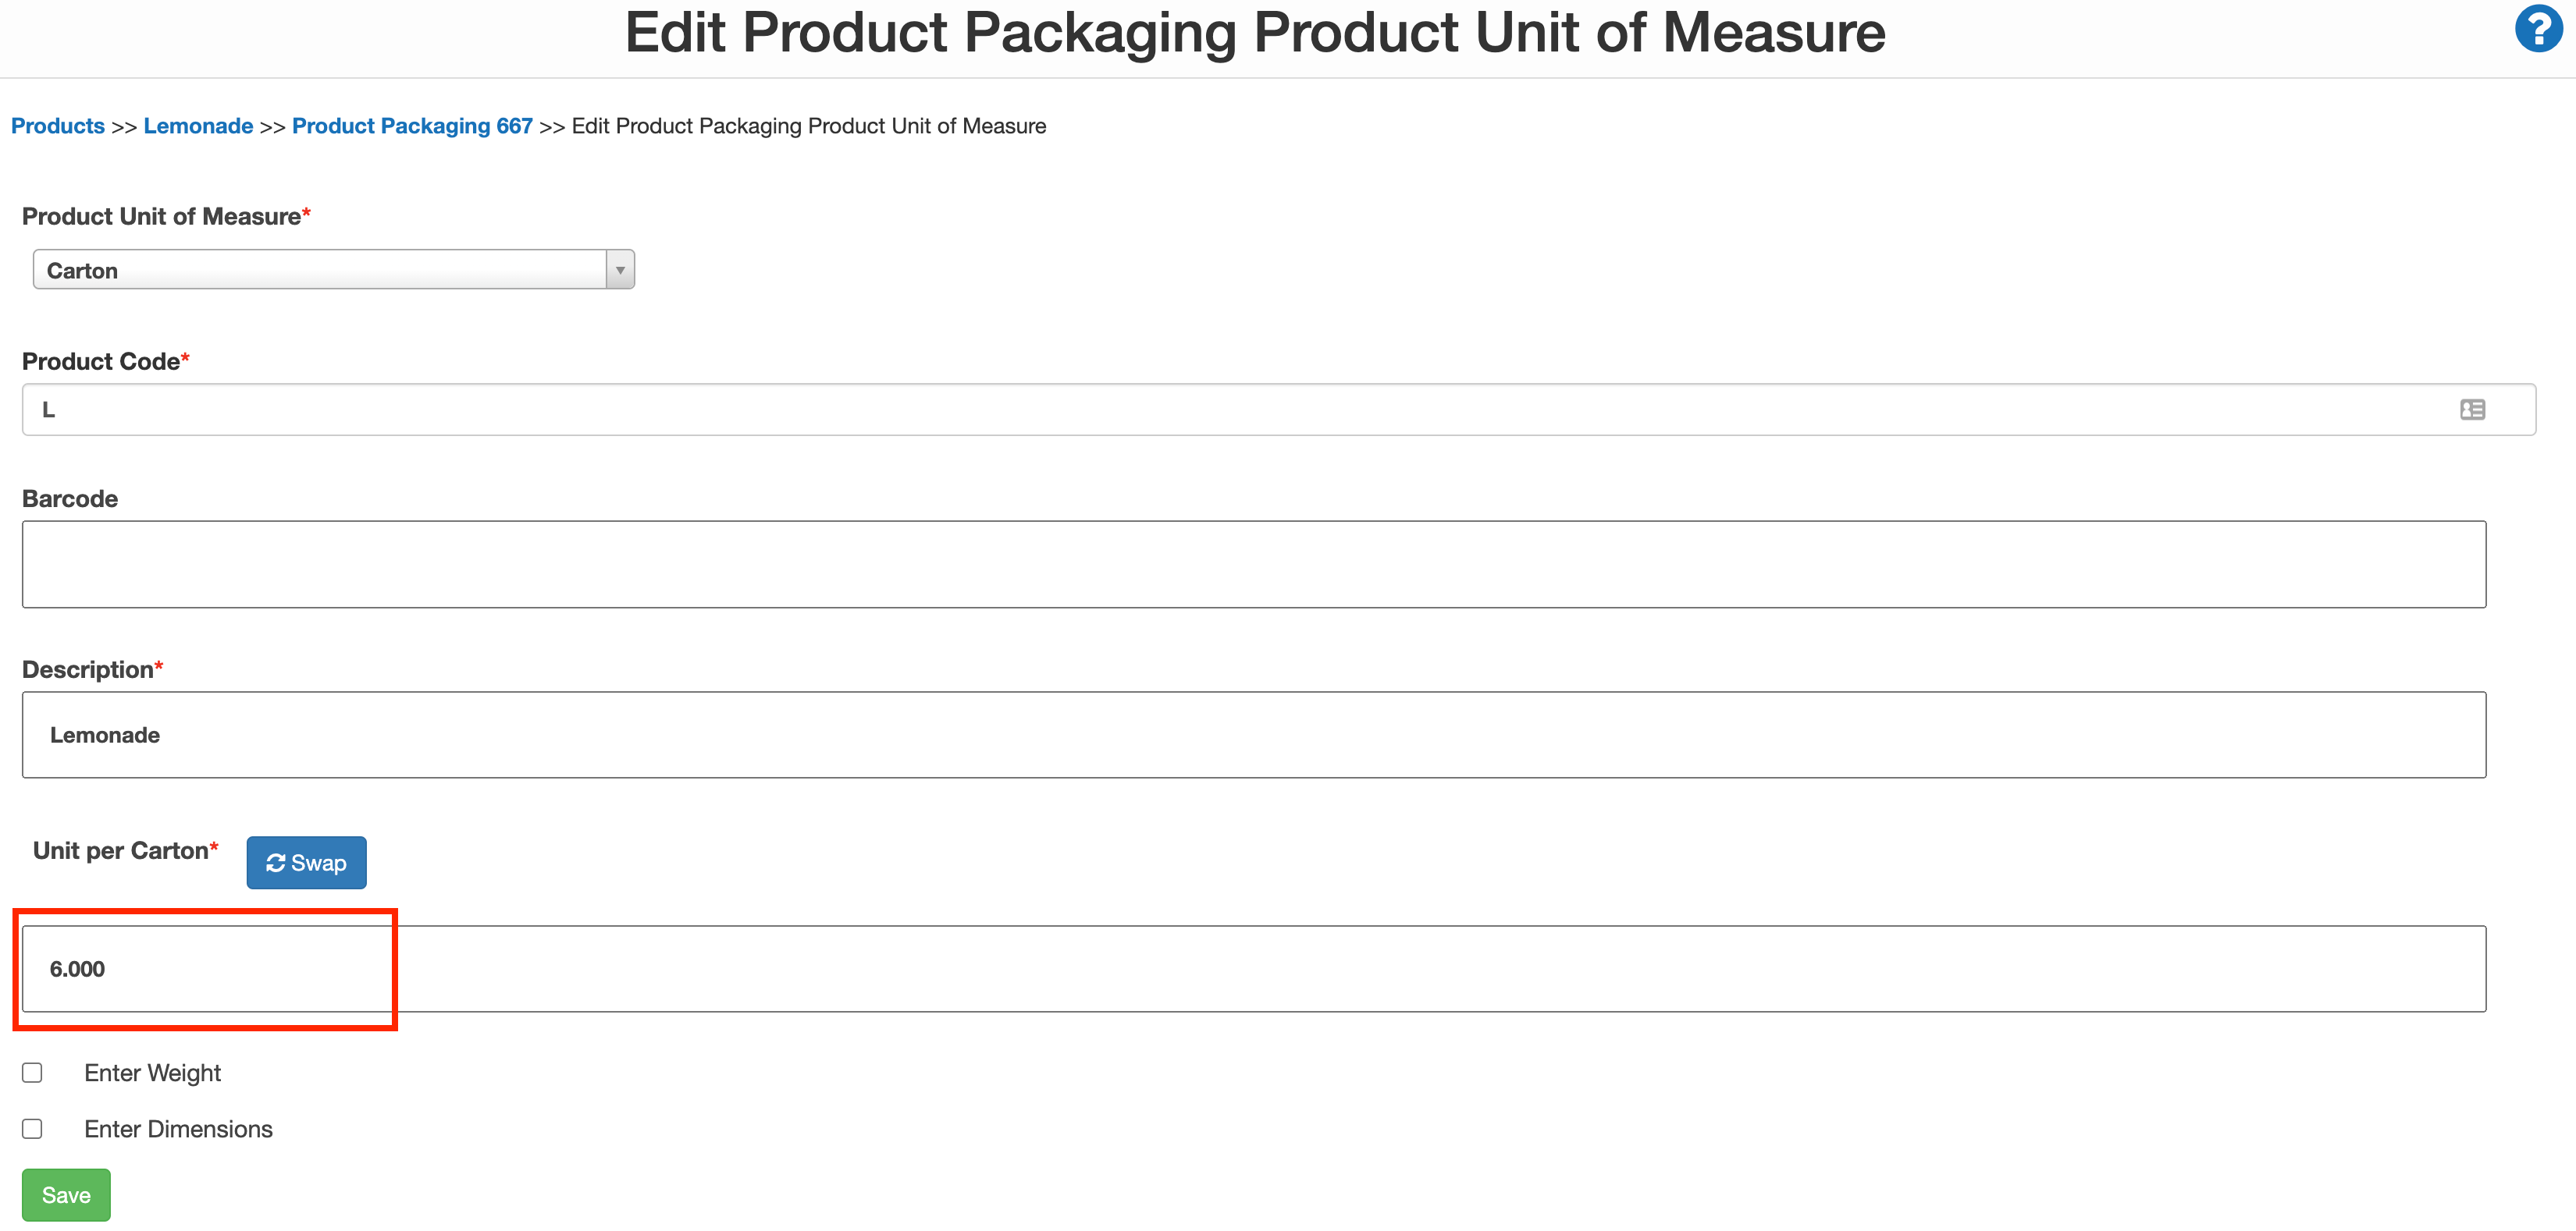Click the refresh arrows icon on Swap button
This screenshot has width=2576, height=1231.
(276, 862)
